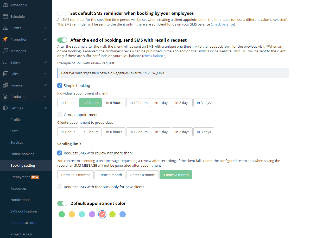Click the first check balance link
Image resolution: width=310 pixels, height=238 pixels.
(x=223, y=24)
